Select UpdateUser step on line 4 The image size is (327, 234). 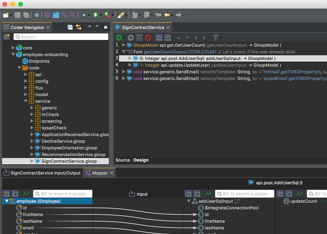210,65
